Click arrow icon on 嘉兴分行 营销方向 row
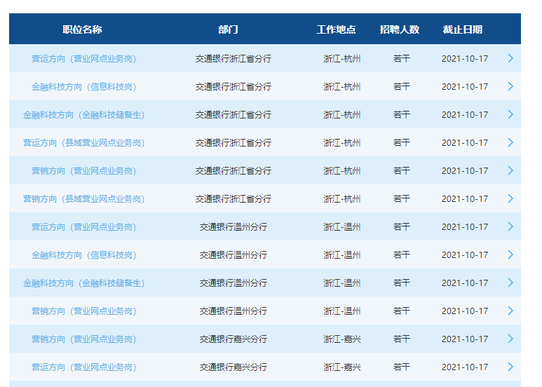Viewport: 542px width, 387px height. tap(510, 339)
